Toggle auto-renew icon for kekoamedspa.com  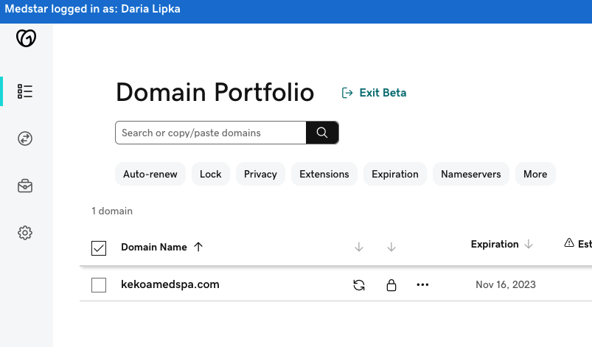(x=359, y=285)
